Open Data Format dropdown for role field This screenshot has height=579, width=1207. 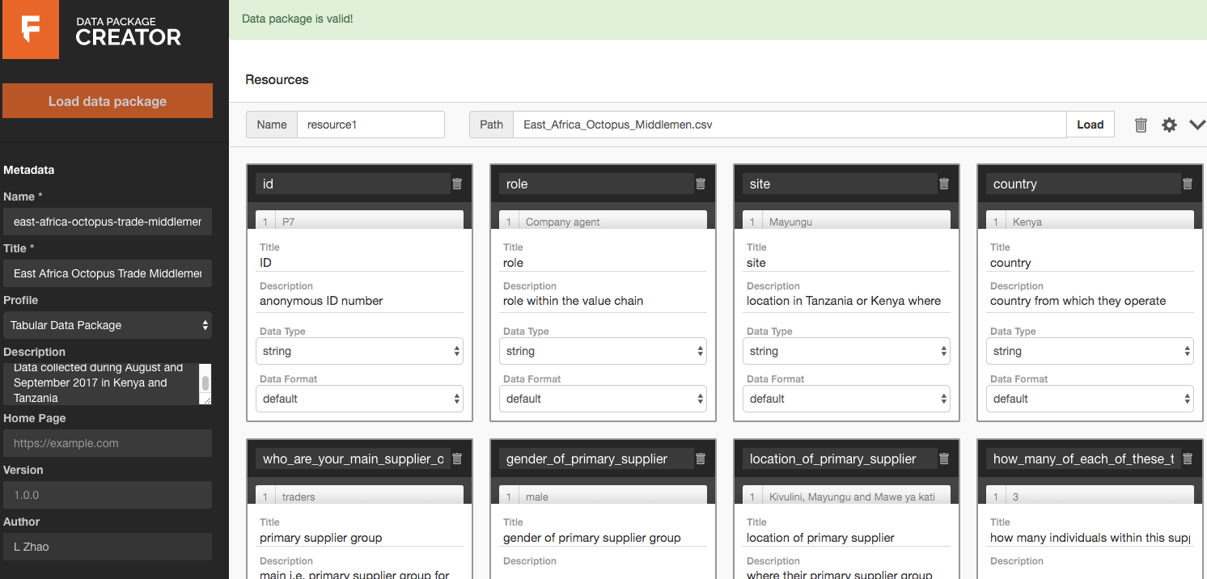[x=603, y=399]
